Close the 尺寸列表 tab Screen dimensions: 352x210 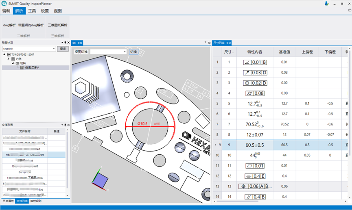tap(230, 43)
